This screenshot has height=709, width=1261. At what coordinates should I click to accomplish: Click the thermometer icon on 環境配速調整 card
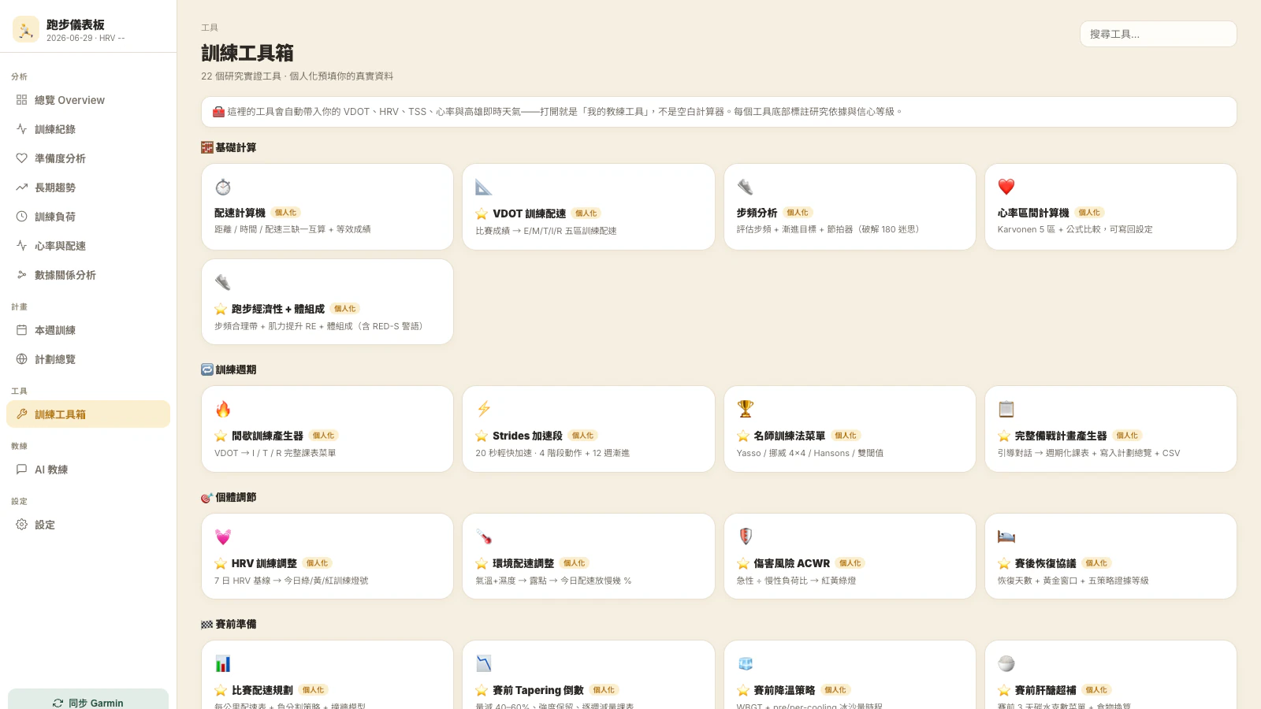pos(484,536)
